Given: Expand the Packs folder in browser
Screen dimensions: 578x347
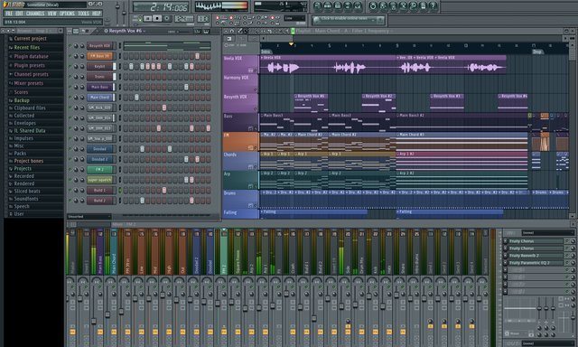Looking at the screenshot, I should (x=20, y=154).
